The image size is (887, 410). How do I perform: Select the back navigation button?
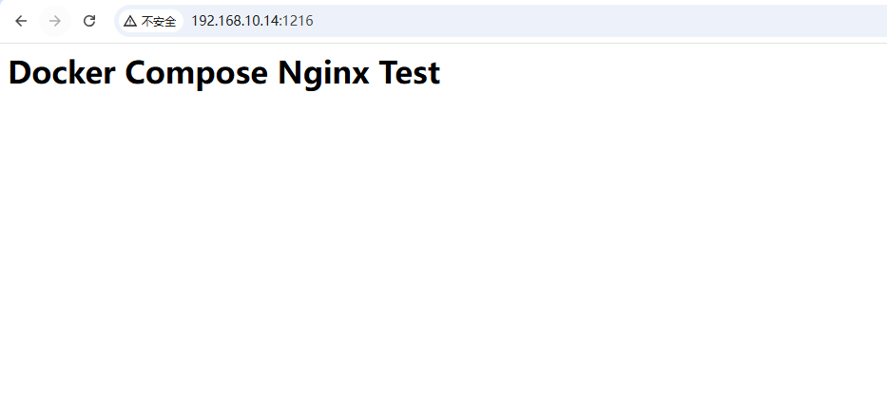coord(21,21)
